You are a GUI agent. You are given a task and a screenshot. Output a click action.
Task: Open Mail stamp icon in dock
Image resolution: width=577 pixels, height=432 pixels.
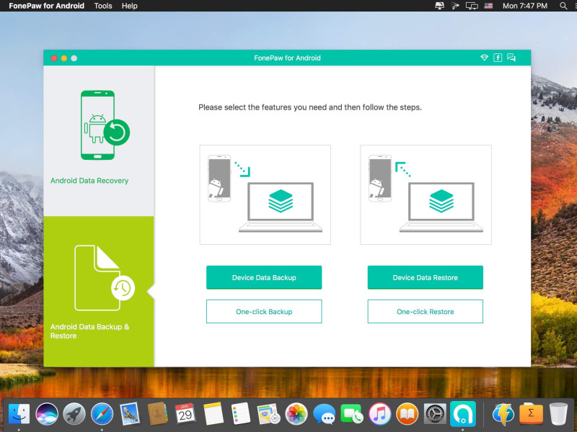(x=130, y=413)
